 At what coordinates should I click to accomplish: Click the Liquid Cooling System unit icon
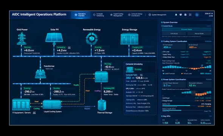(x=52, y=104)
